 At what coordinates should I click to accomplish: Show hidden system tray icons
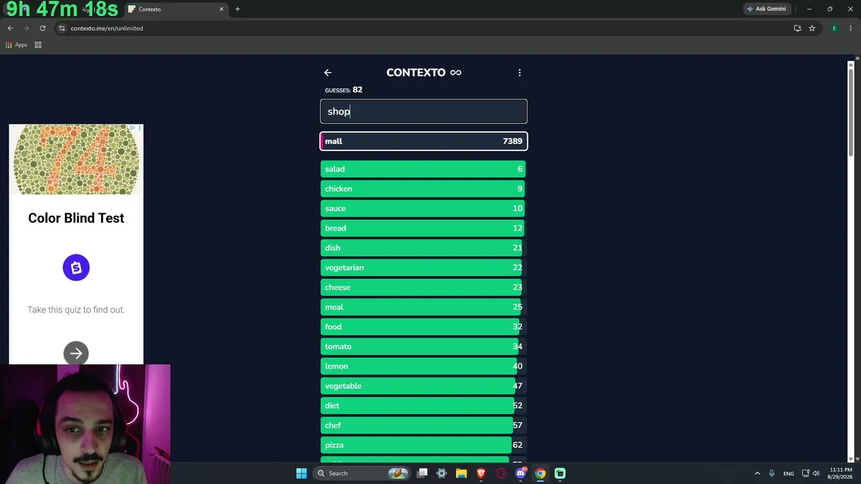757,473
